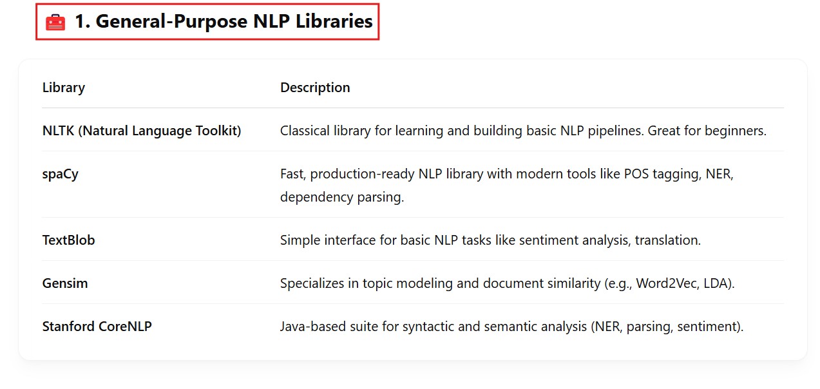
Task: Click the Description column header
Action: 315,88
